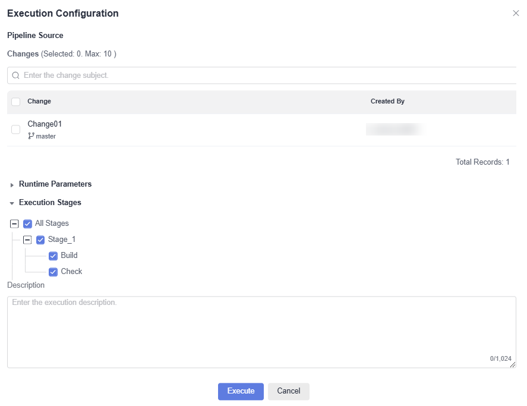Check the select-all changes header checkbox

(x=16, y=102)
